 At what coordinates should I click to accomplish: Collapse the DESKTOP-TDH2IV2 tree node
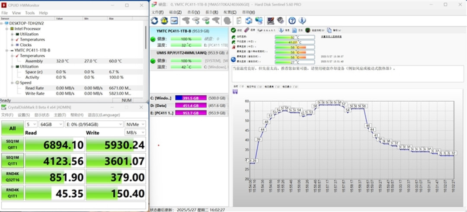pyautogui.click(x=2, y=23)
